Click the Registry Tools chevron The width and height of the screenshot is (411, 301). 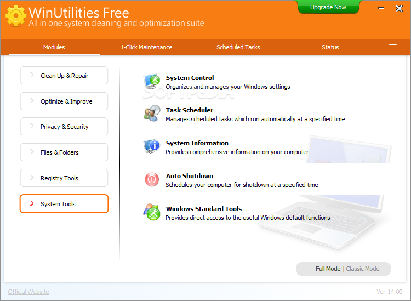point(32,178)
